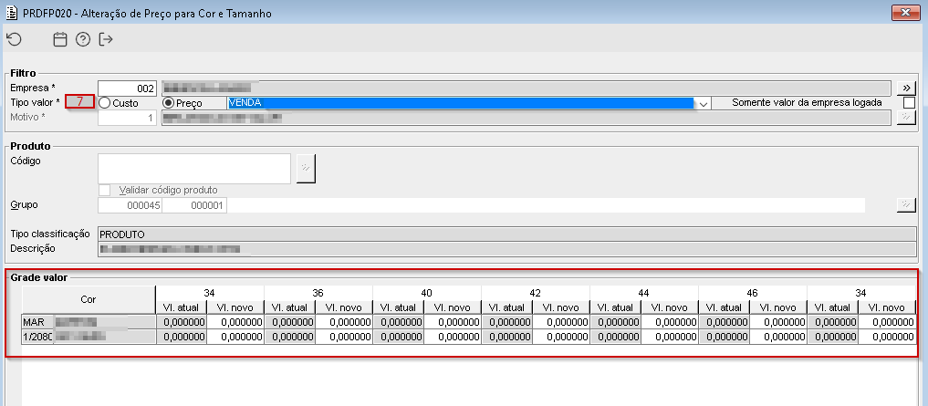Click the first size 34 column header
Viewport: 928px width, 406px height.
[x=210, y=292]
